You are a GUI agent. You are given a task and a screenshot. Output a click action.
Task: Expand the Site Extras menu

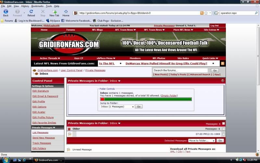coord(212,30)
